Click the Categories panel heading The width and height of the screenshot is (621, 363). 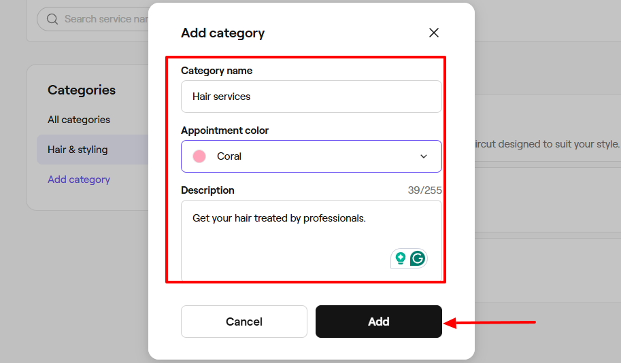tap(82, 90)
